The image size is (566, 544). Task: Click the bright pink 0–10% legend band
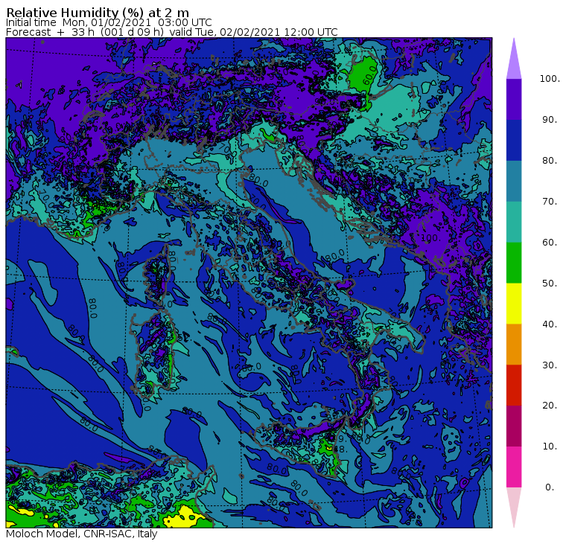[514, 467]
